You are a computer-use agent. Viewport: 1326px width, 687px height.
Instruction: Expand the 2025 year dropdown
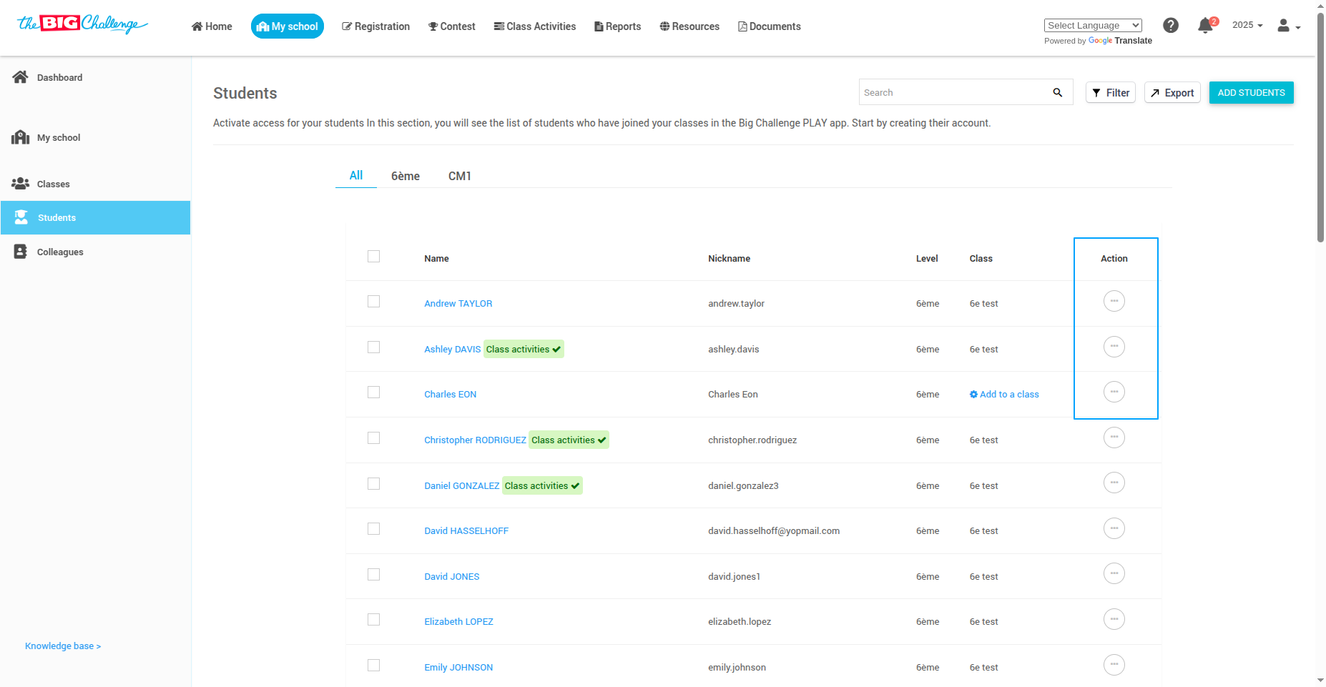pyautogui.click(x=1247, y=25)
